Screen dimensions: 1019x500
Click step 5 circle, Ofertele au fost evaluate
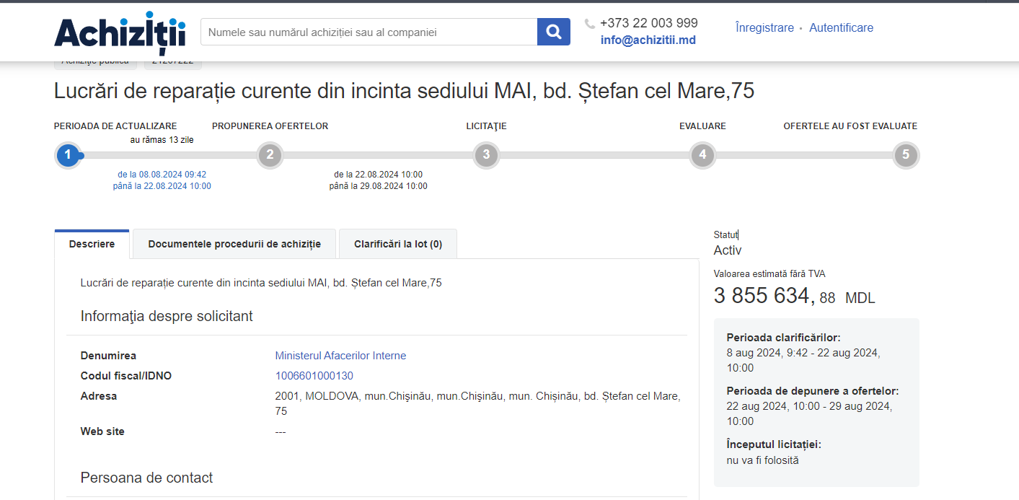(x=906, y=154)
